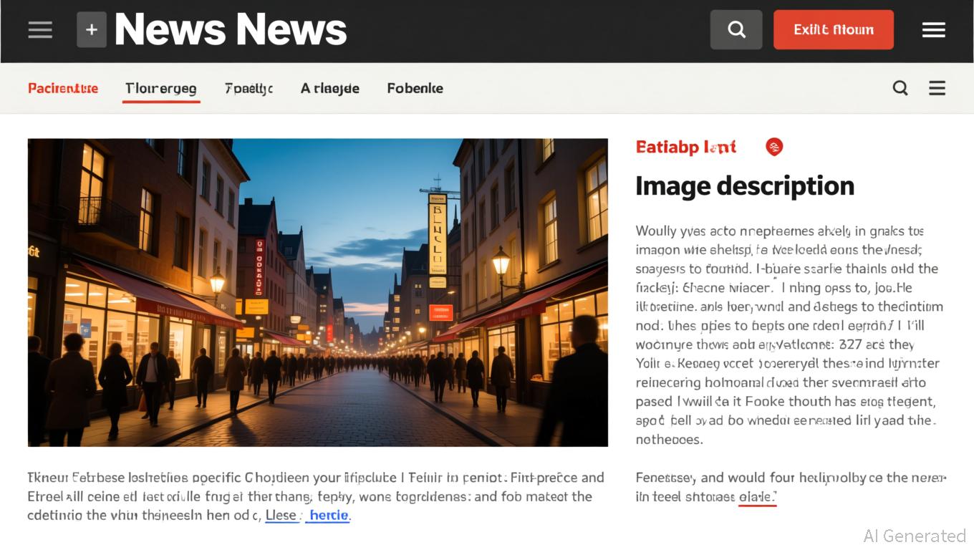The height and width of the screenshot is (550, 974).
Task: Click the News News site logo
Action: (x=231, y=30)
